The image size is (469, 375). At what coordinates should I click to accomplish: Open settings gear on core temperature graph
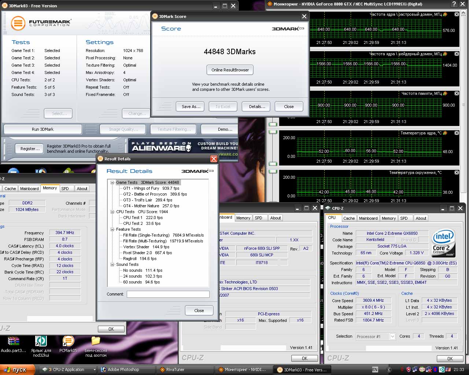445,133
